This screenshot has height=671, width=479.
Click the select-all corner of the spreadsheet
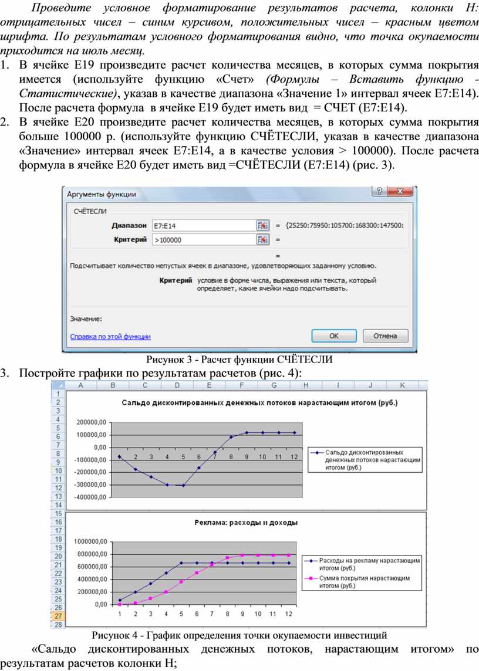point(58,385)
